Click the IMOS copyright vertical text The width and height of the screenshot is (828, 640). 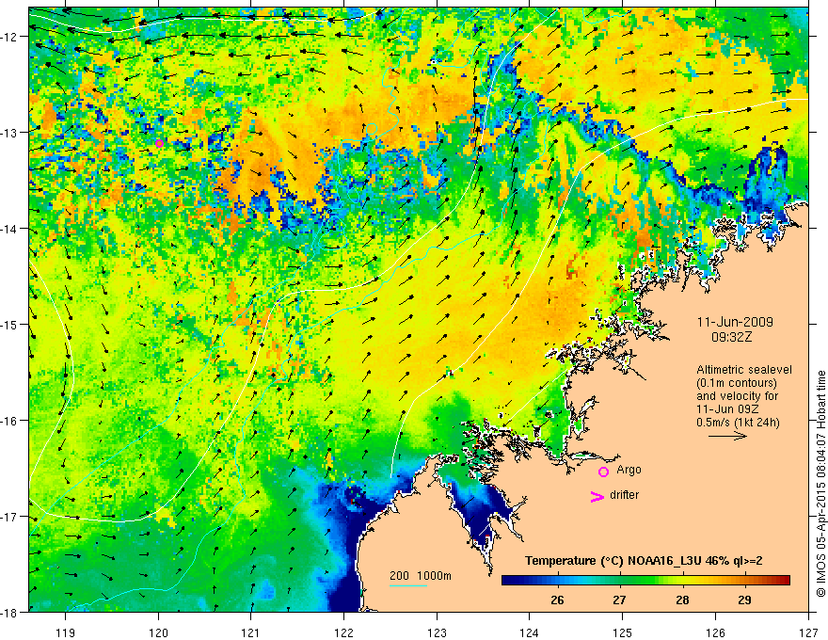(x=820, y=483)
